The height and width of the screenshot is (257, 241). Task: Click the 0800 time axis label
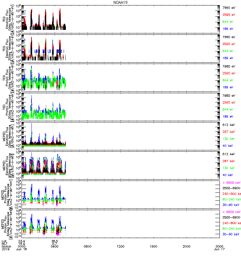(x=87, y=246)
